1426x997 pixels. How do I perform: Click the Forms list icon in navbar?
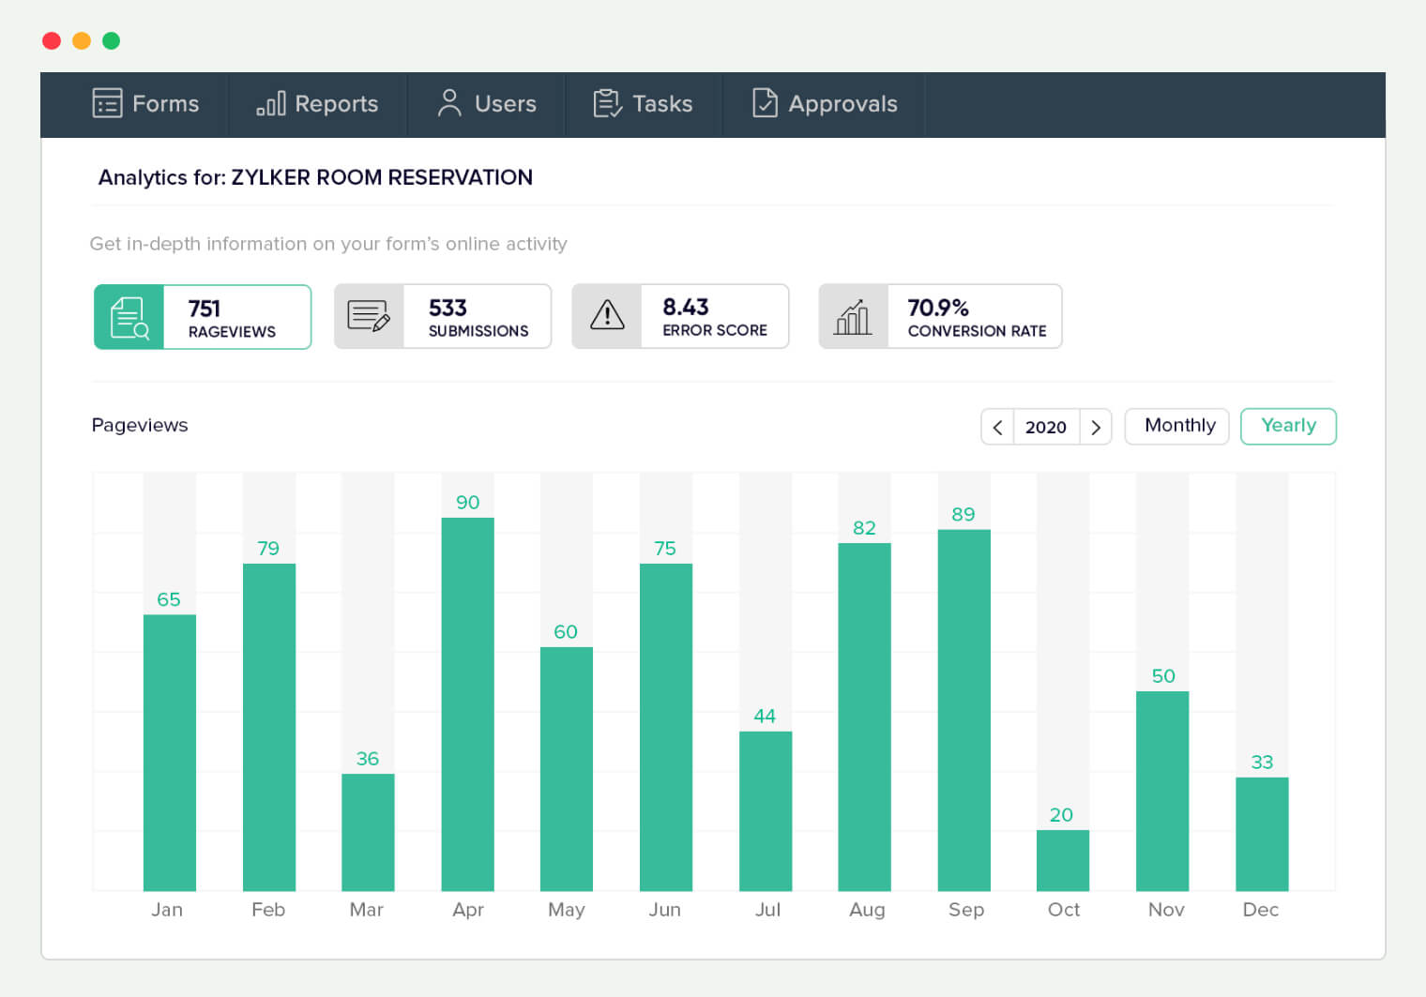(107, 103)
